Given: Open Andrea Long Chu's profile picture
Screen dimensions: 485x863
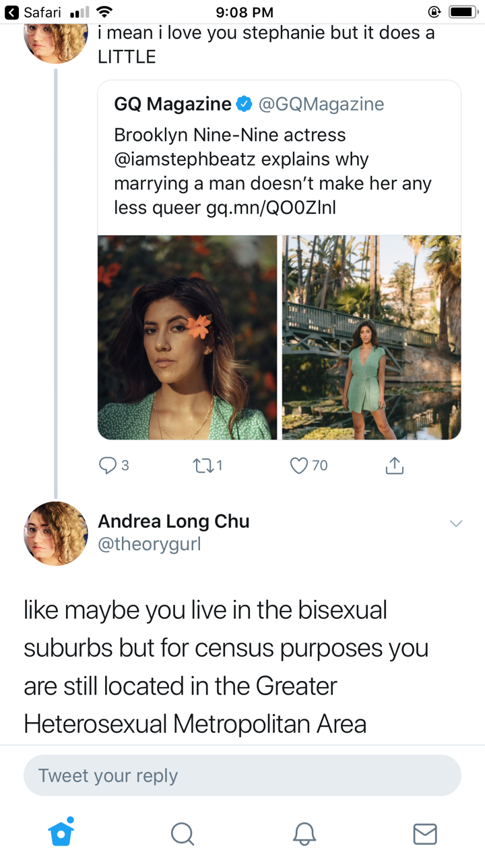Looking at the screenshot, I should point(56,533).
